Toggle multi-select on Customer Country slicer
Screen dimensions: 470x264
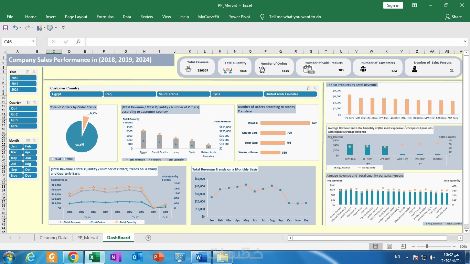[309, 88]
